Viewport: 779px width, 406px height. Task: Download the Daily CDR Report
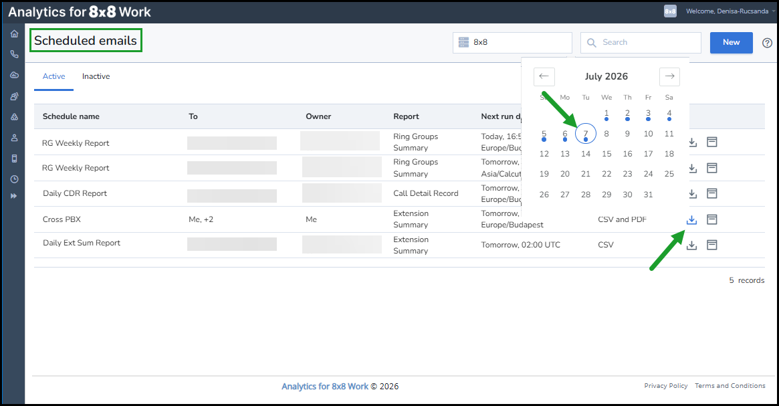(x=693, y=194)
